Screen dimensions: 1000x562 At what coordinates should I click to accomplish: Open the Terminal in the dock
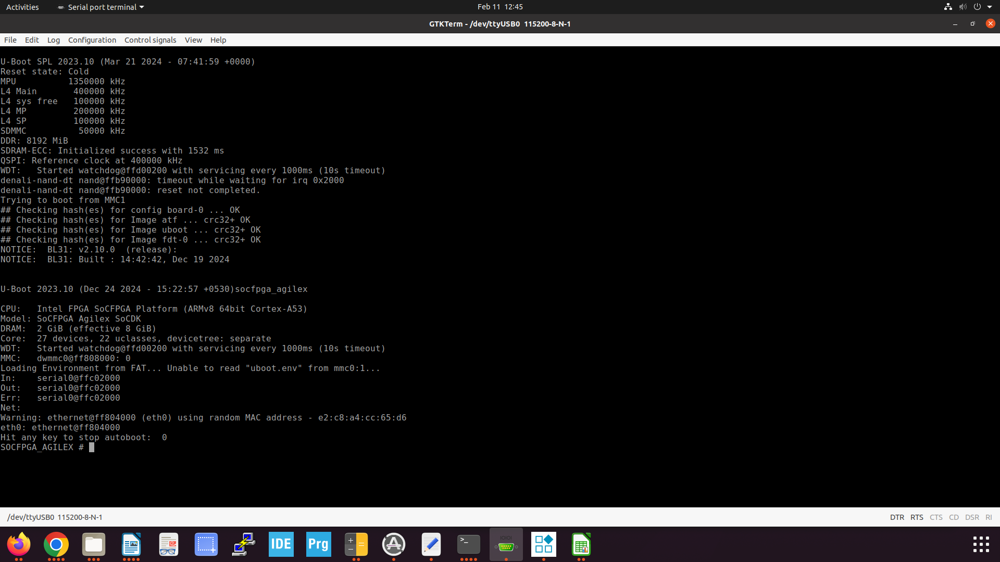pos(469,544)
